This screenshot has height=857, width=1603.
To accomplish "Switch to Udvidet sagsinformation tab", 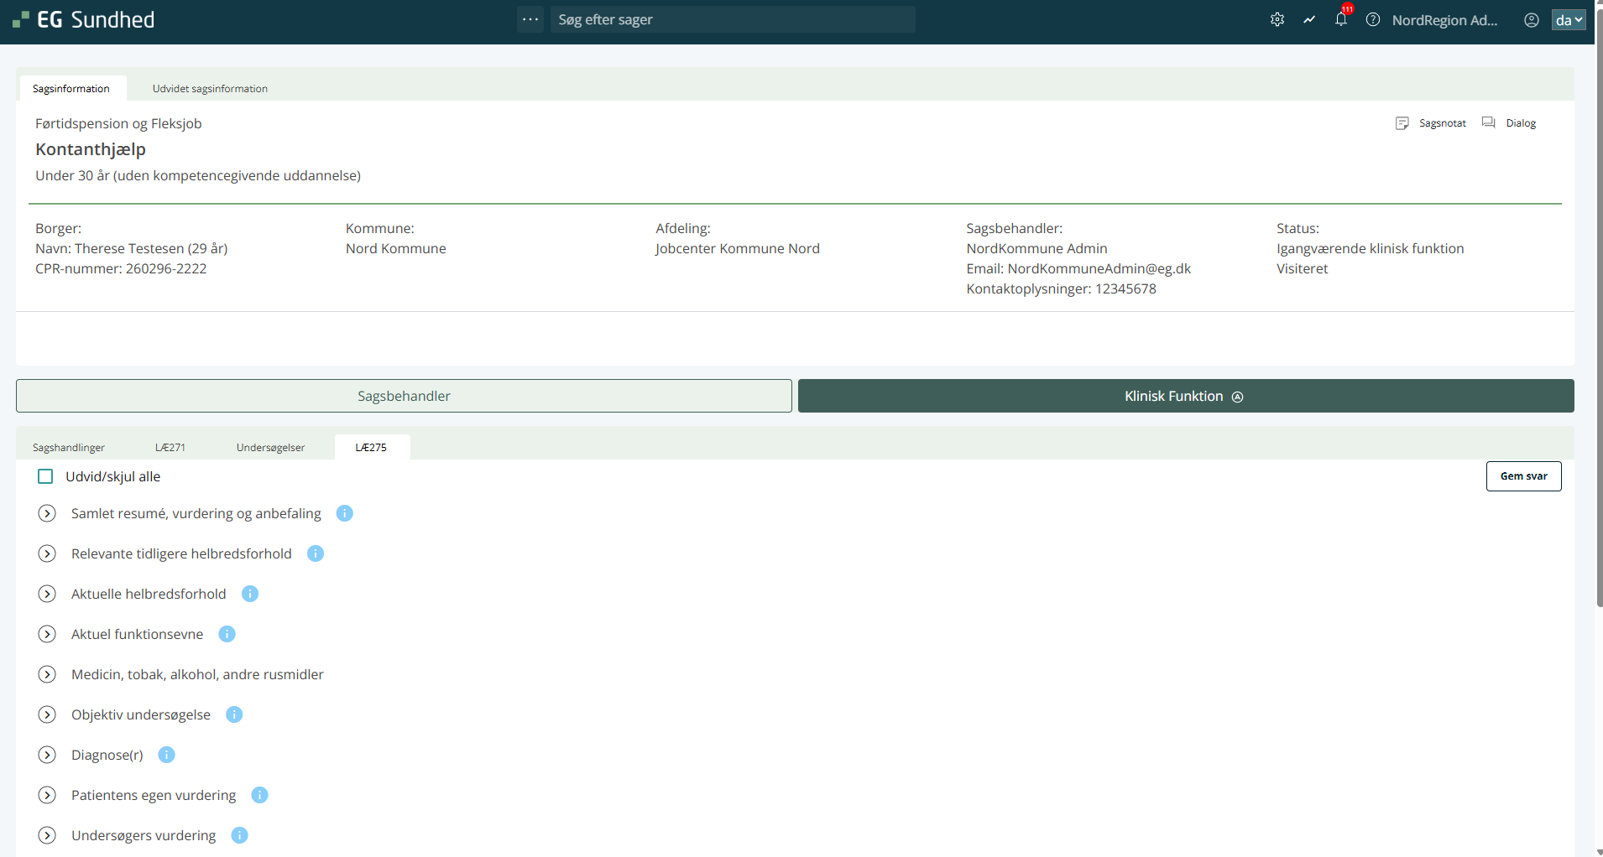I will point(210,89).
